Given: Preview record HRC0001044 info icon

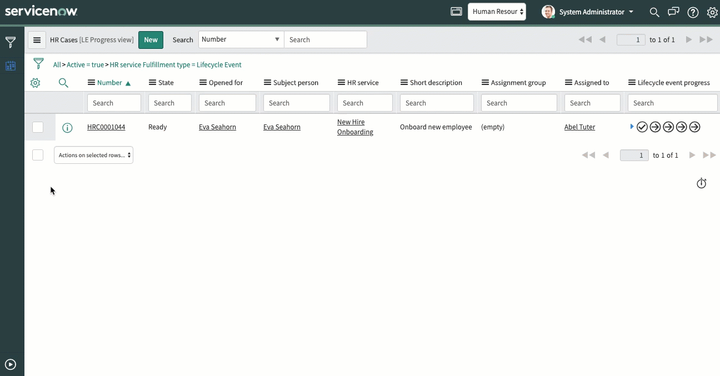Looking at the screenshot, I should pyautogui.click(x=67, y=128).
